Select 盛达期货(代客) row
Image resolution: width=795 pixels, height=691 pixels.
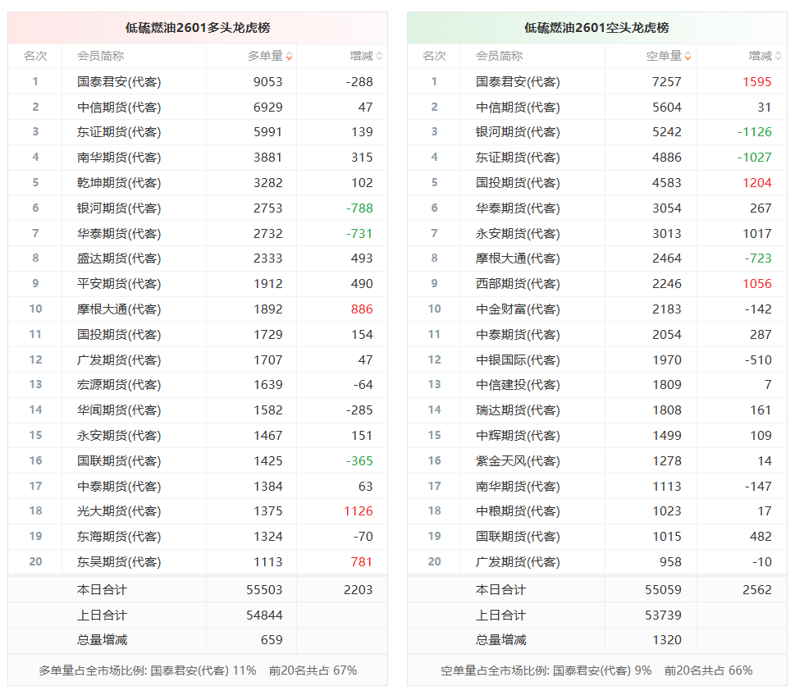[198, 259]
